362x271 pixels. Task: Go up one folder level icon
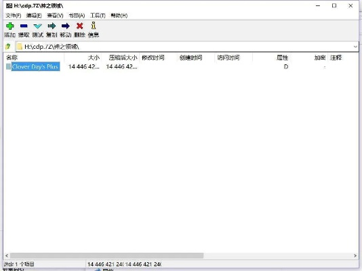[8, 47]
